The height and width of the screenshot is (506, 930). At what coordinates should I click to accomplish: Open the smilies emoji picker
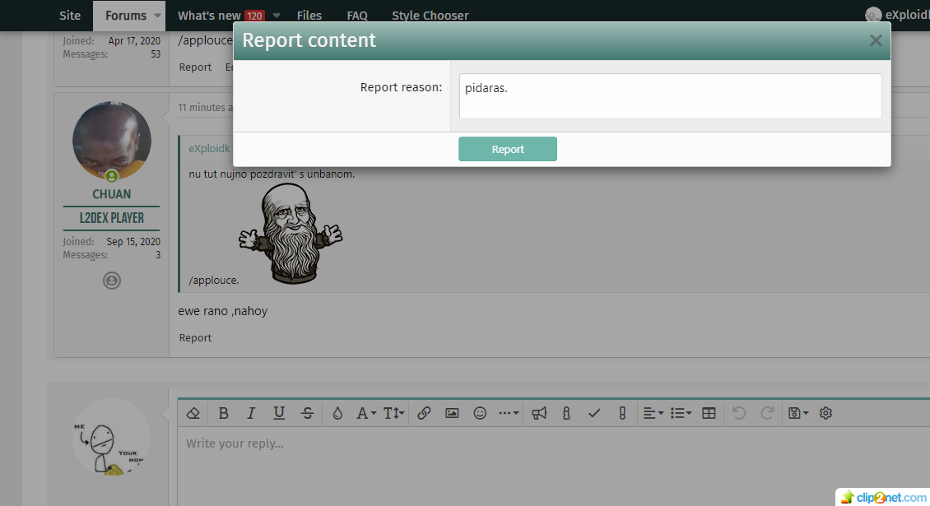tap(480, 413)
